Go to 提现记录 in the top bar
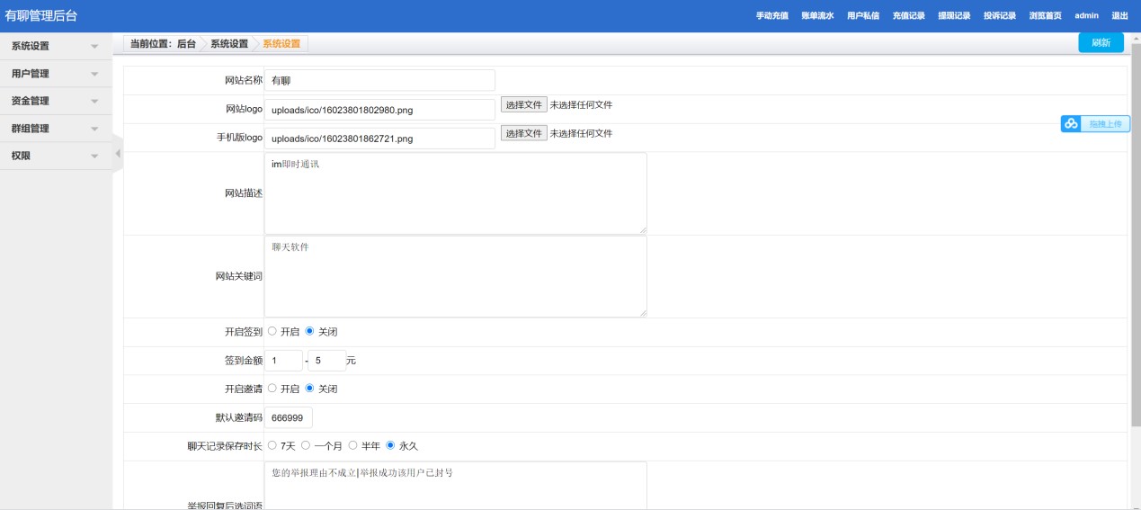Image resolution: width=1141 pixels, height=510 pixels. (953, 16)
